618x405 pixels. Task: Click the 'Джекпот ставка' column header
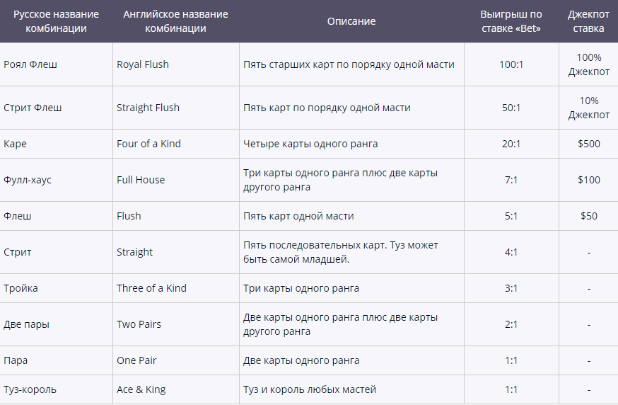tap(588, 21)
